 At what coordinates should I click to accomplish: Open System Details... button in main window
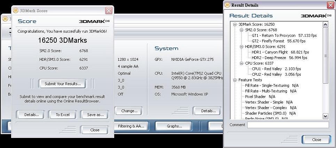click(207, 111)
